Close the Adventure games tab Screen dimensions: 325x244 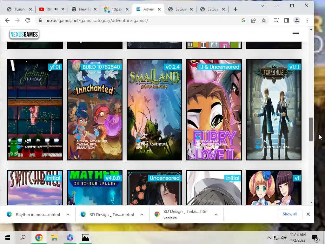click(x=159, y=9)
